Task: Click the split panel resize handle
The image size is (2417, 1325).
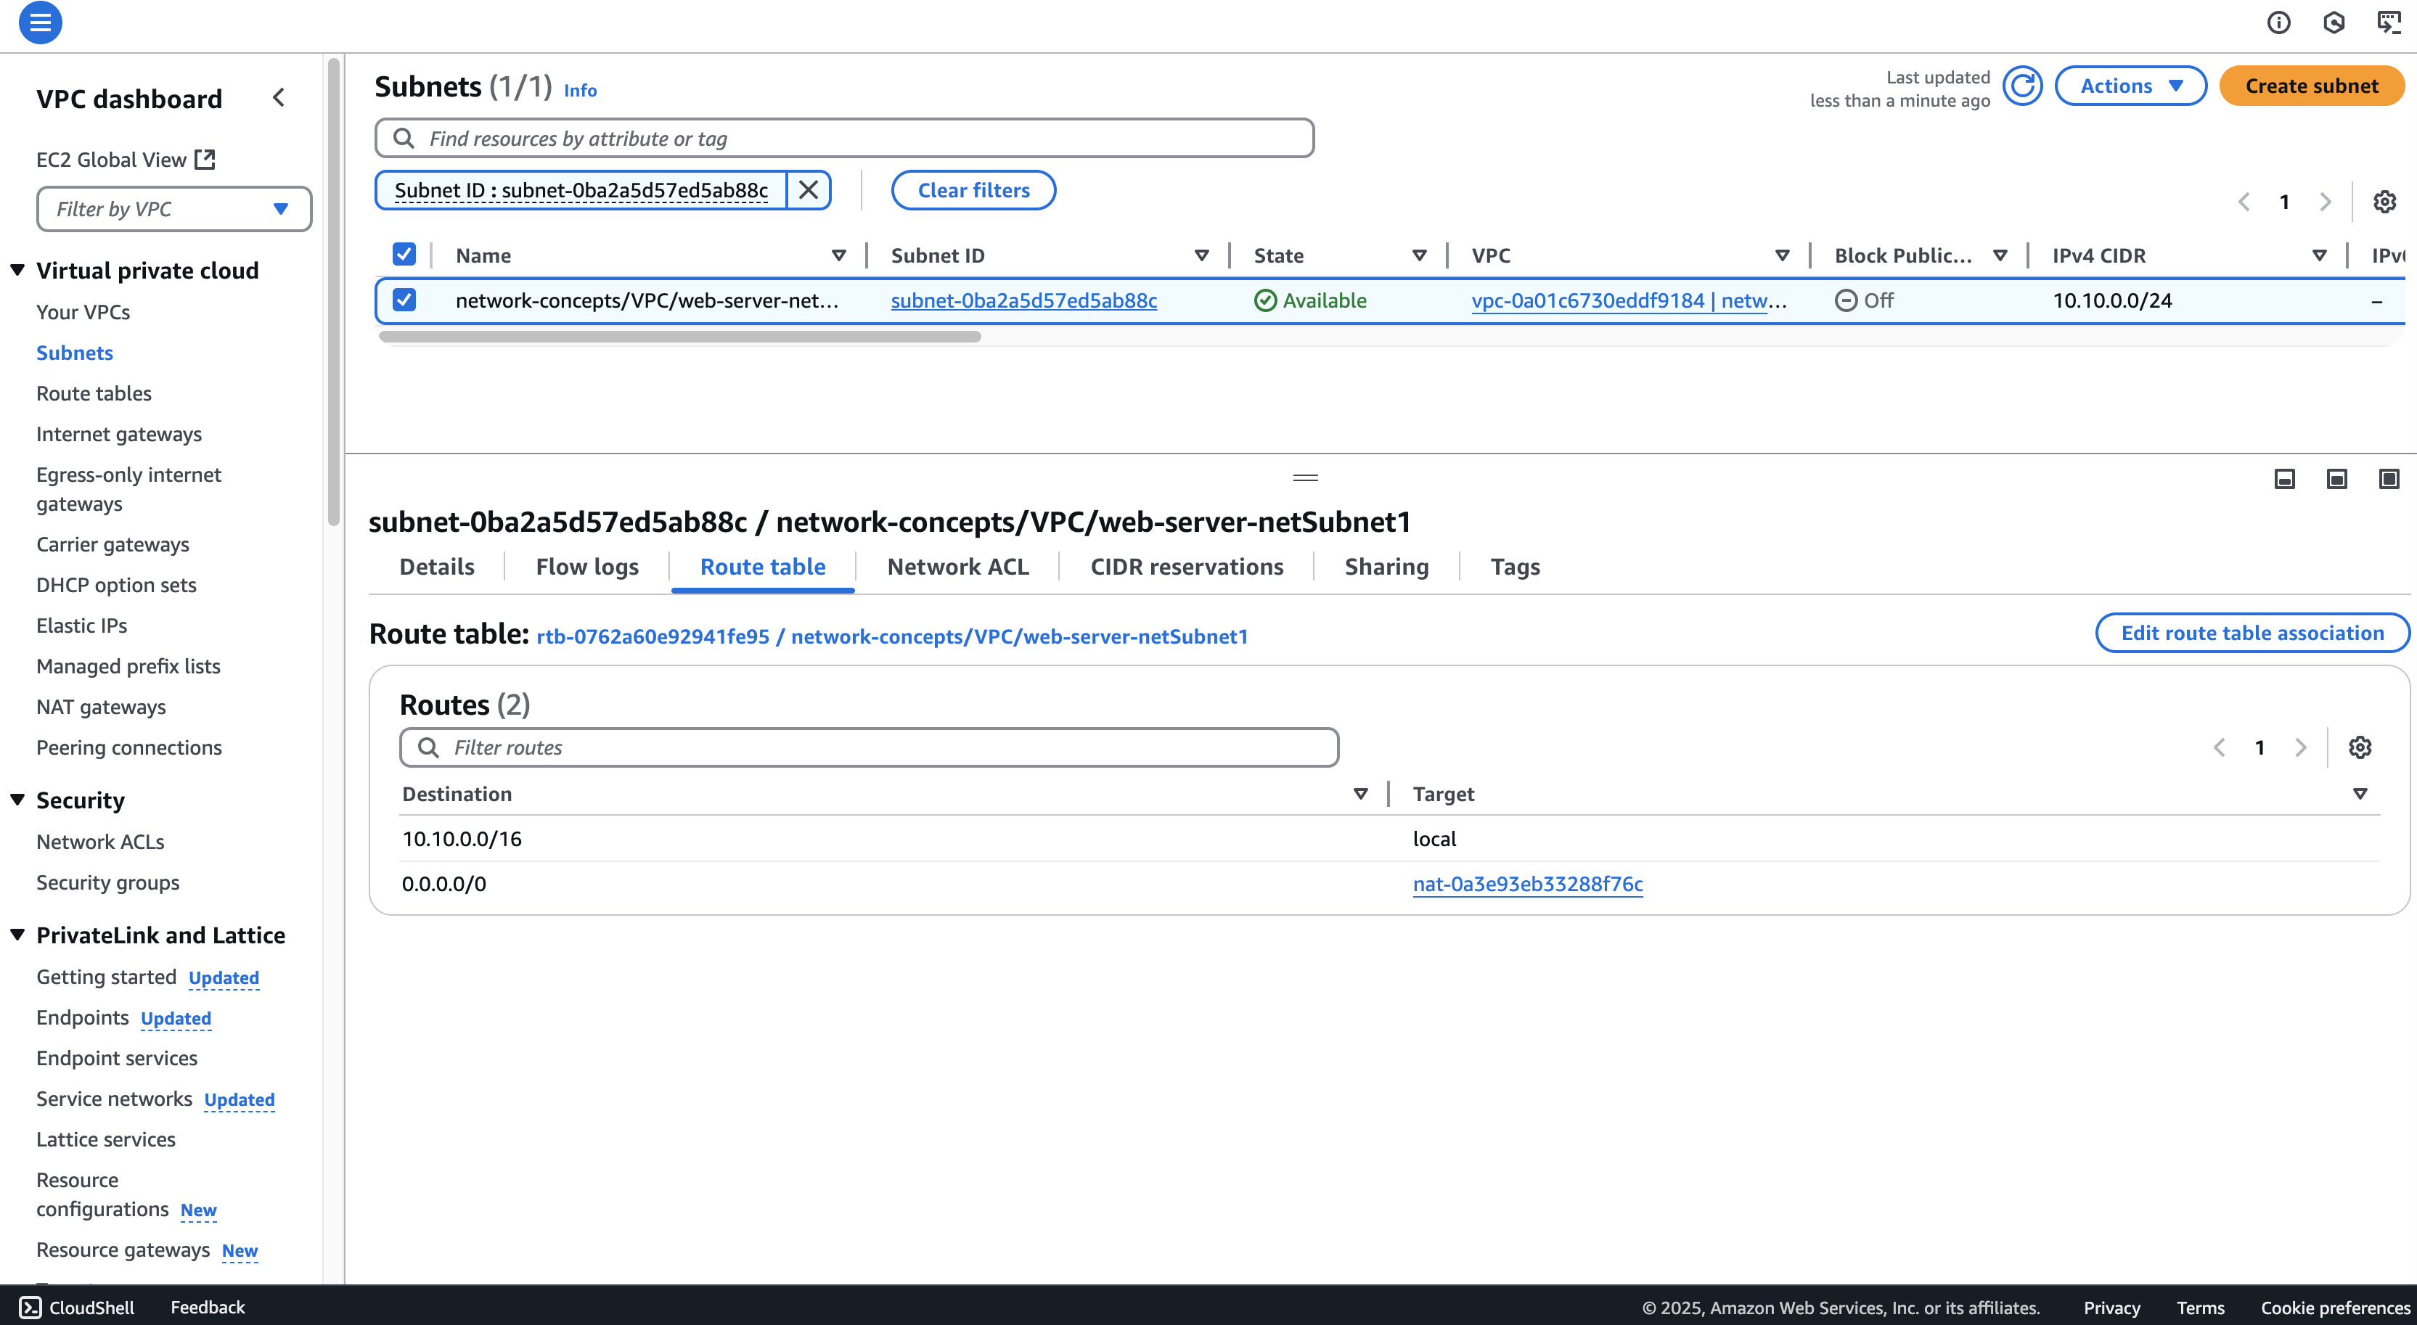Action: 1305,478
